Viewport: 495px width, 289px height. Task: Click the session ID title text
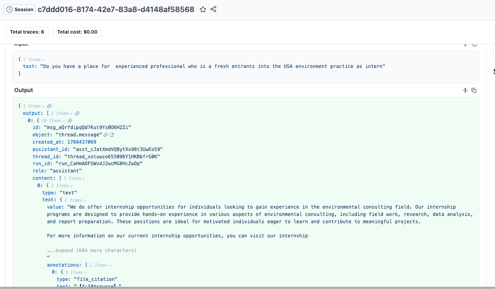pos(116,9)
